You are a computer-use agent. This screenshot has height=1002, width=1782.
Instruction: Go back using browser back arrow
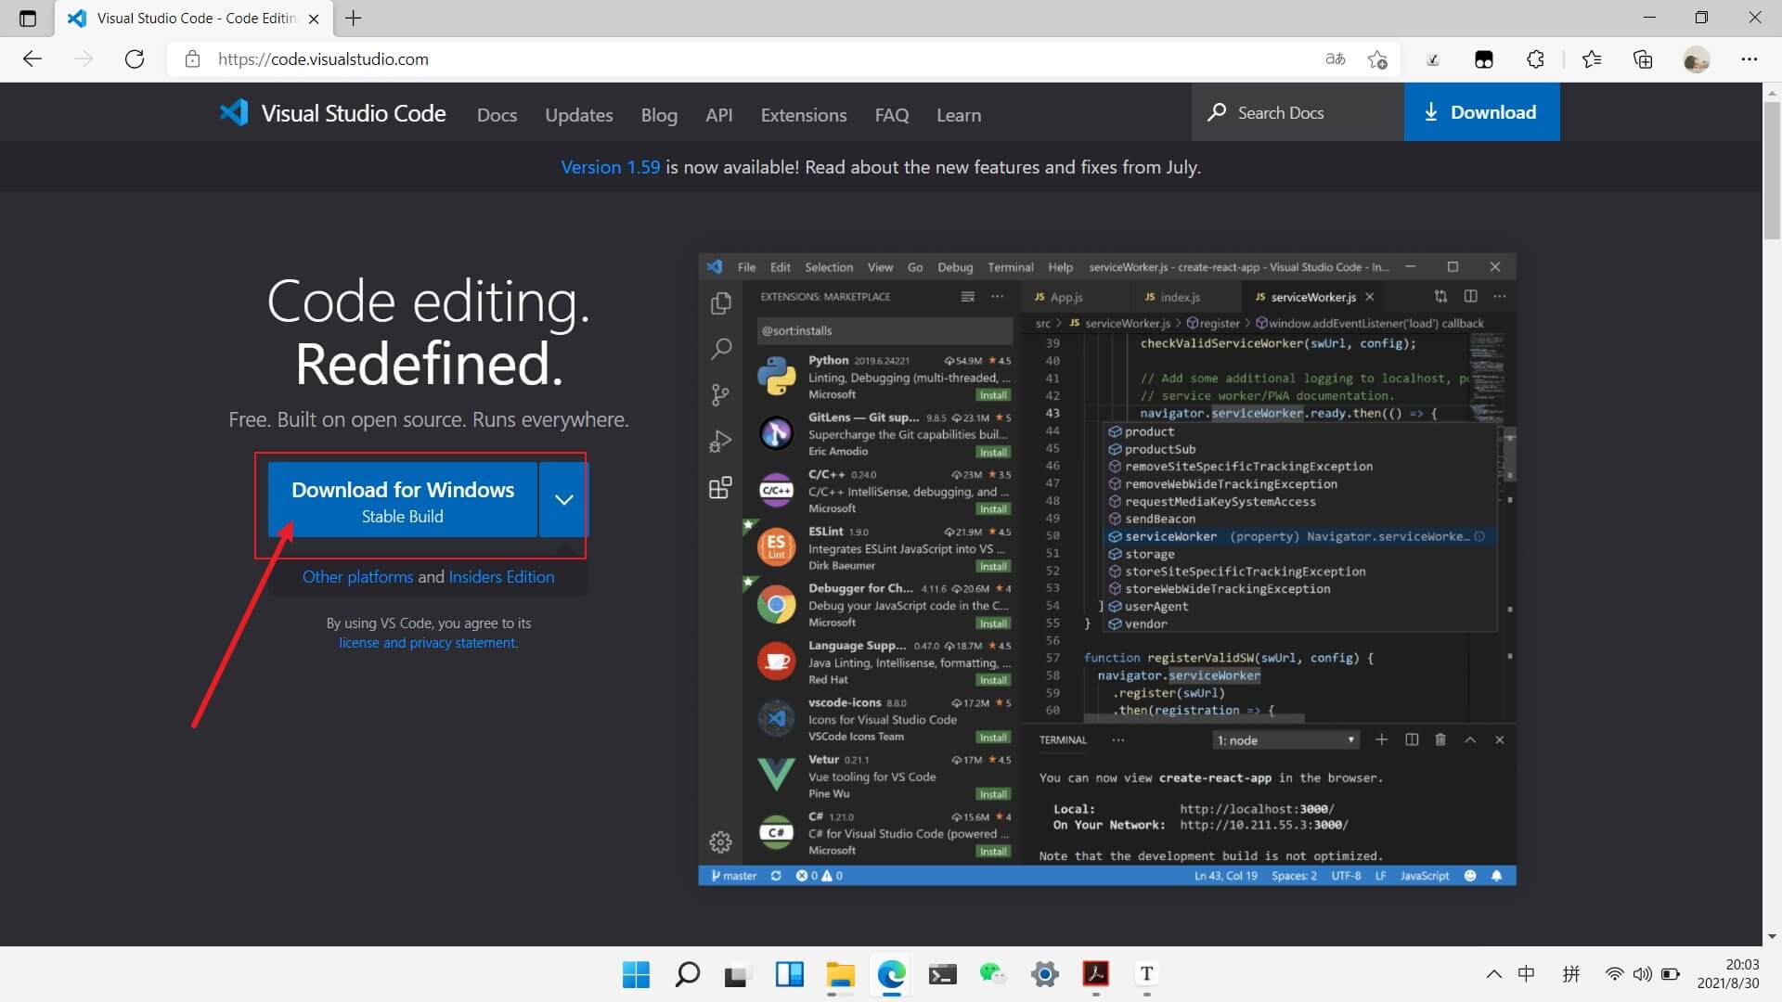(32, 59)
